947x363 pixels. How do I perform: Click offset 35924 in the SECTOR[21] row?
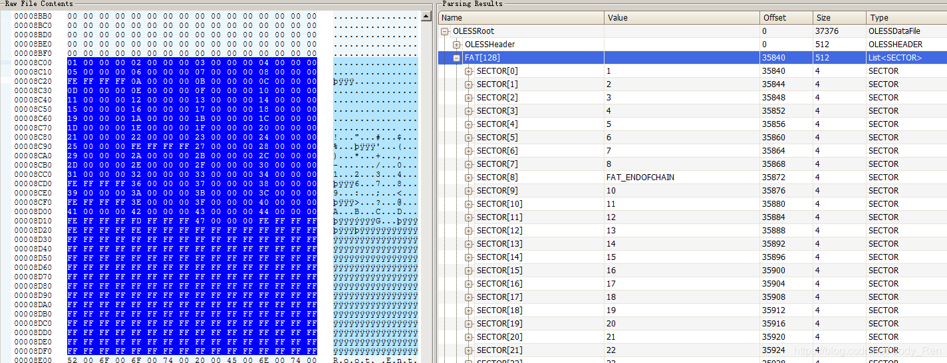tap(775, 350)
